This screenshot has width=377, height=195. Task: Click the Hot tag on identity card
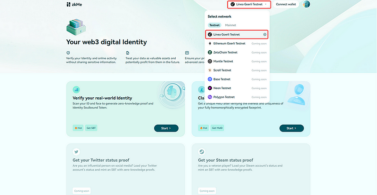[78, 128]
